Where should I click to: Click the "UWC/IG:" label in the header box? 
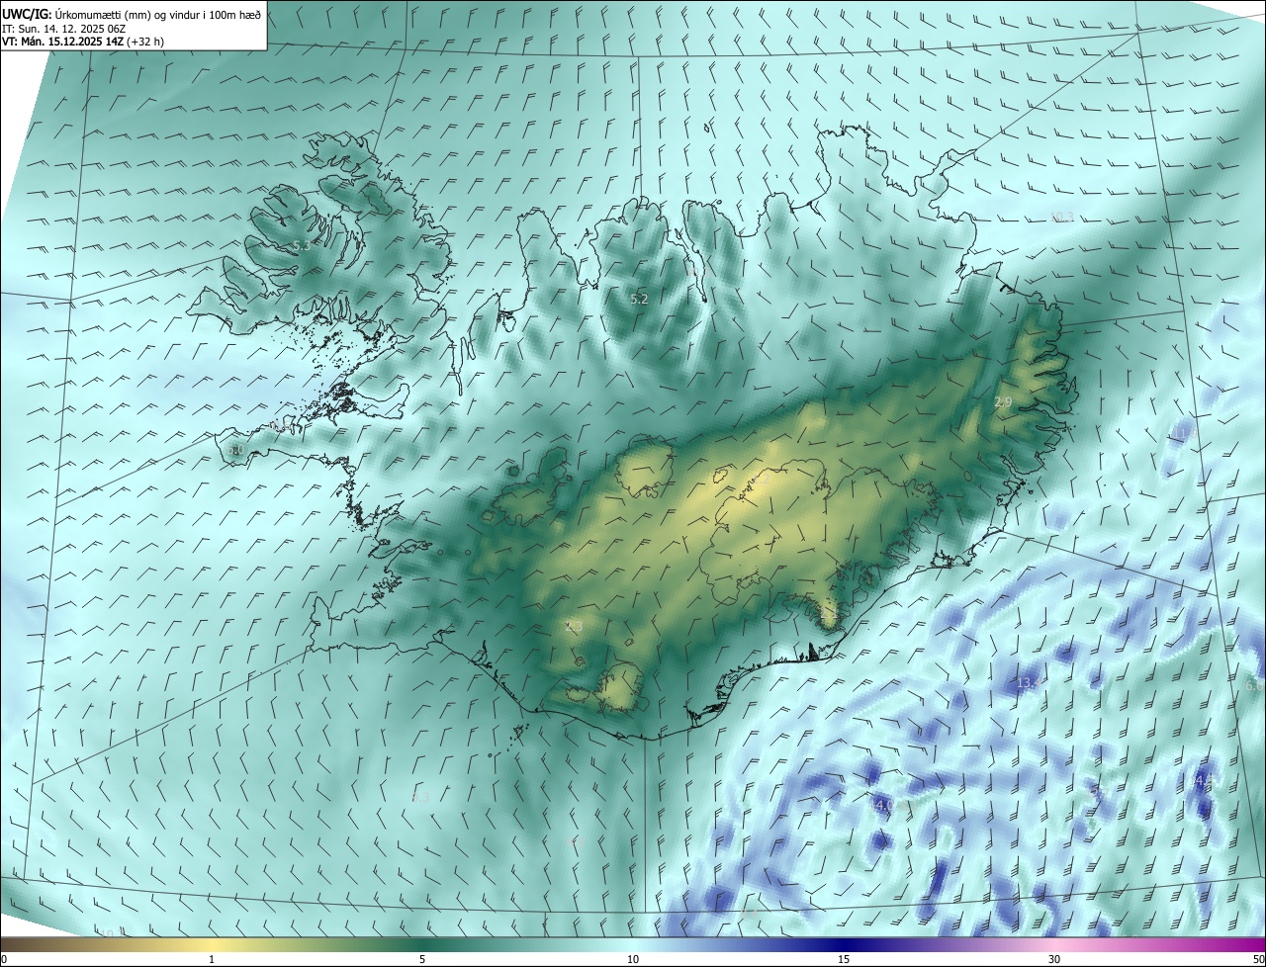[27, 14]
